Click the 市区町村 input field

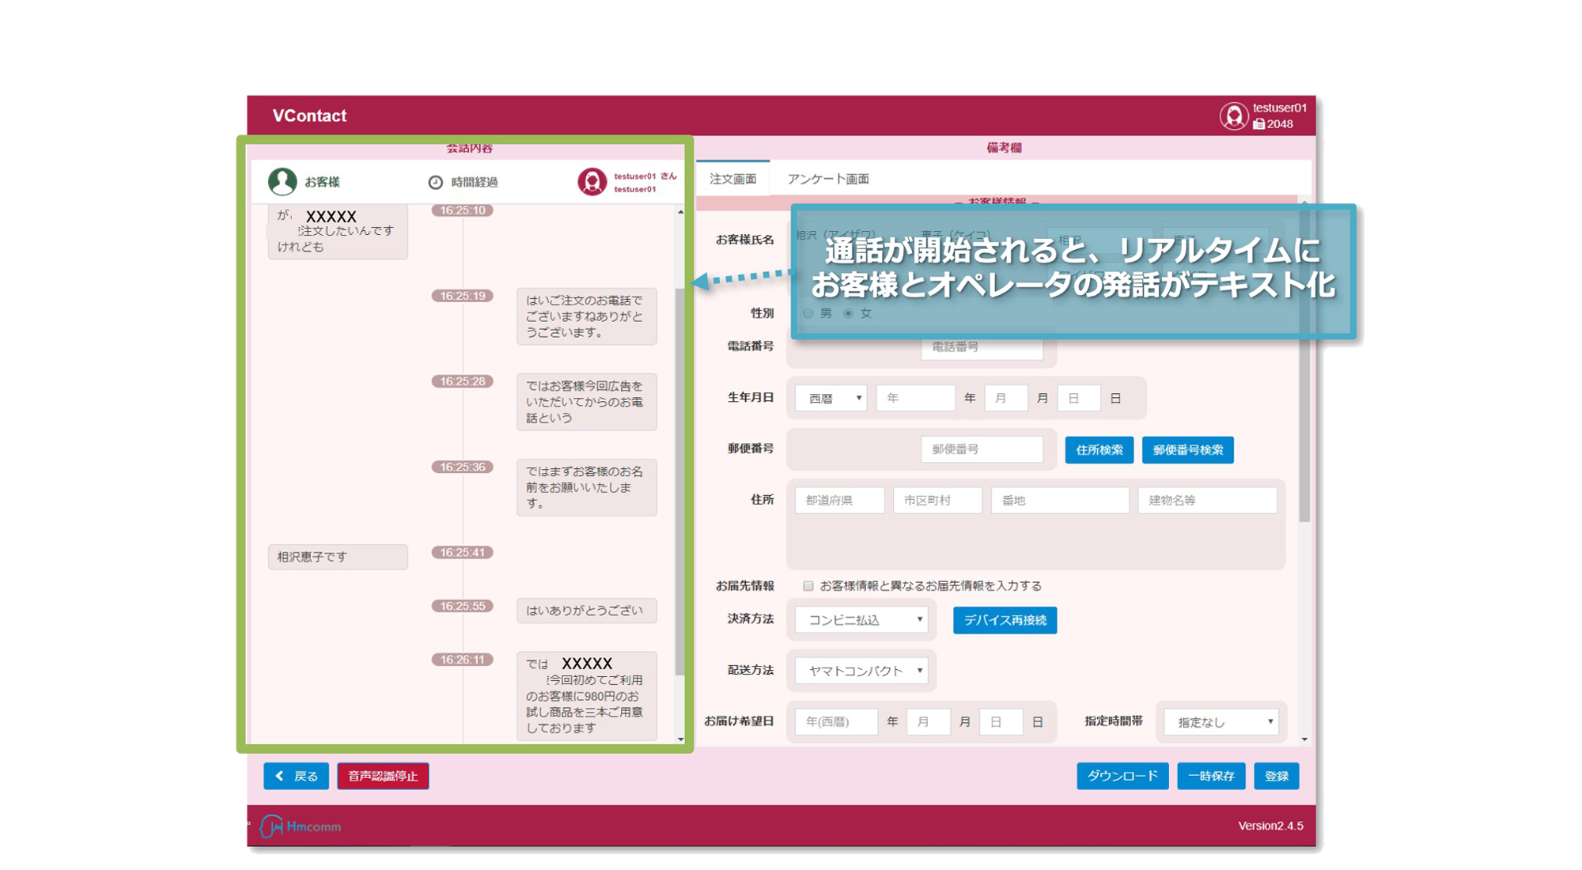click(937, 501)
